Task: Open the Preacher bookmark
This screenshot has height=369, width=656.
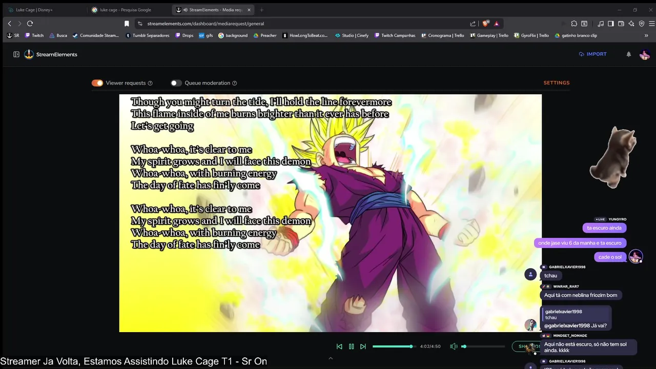Action: coord(264,35)
